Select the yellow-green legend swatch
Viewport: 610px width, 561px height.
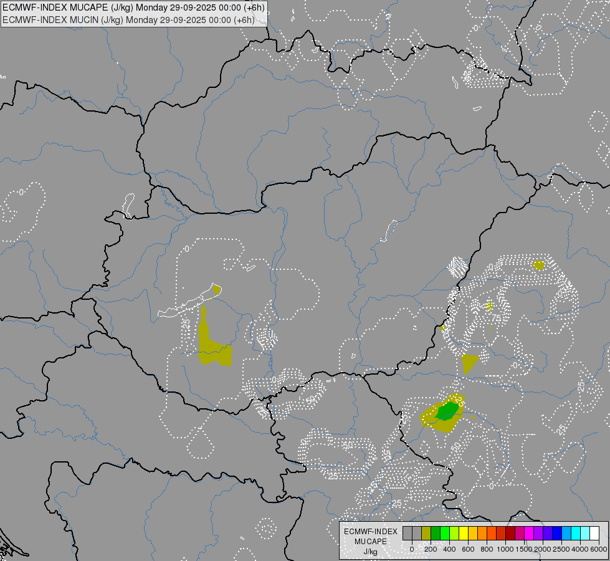pyautogui.click(x=454, y=533)
